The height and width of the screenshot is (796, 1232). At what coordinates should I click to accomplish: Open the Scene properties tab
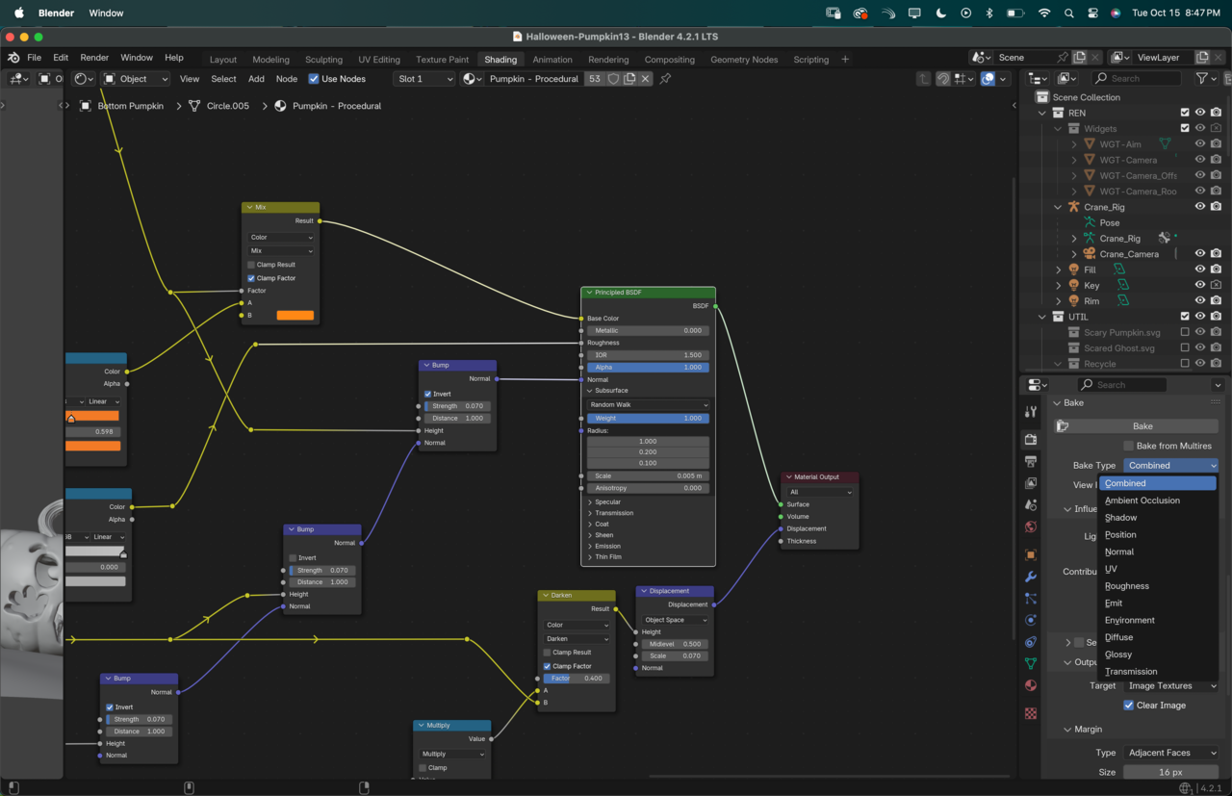click(x=1031, y=504)
